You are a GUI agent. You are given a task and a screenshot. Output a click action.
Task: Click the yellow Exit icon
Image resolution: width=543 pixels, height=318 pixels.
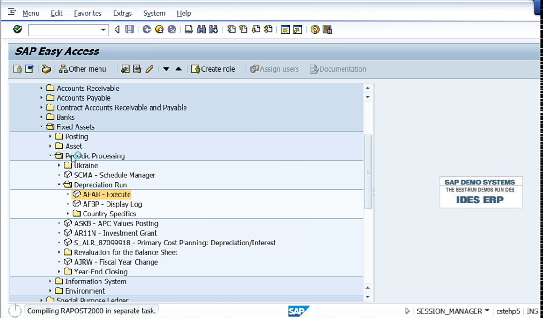(159, 30)
